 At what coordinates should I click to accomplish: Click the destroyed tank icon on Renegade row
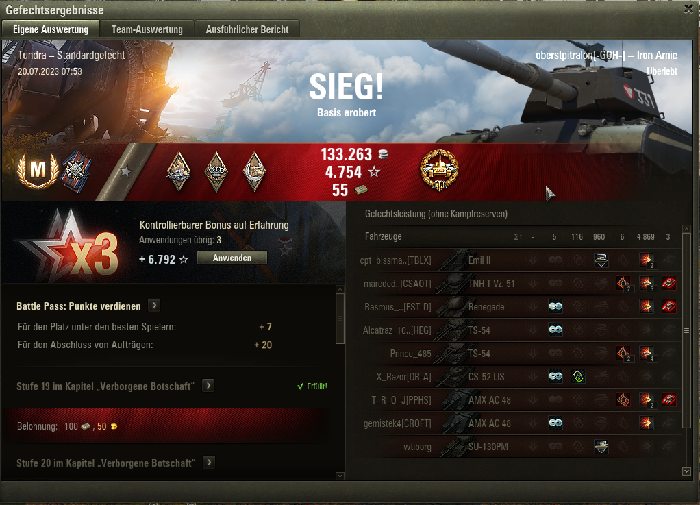[x=668, y=307]
